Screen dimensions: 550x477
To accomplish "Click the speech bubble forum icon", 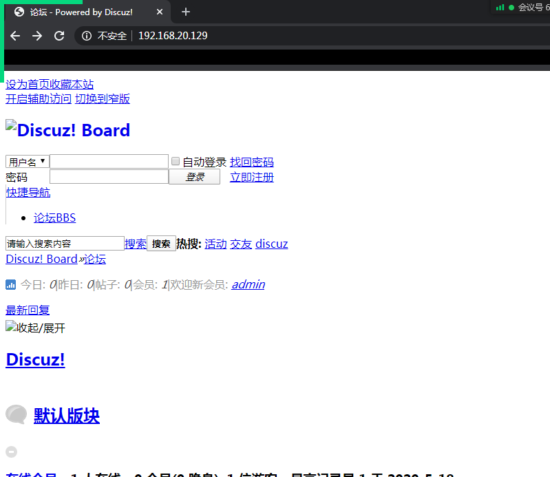I will click(x=16, y=414).
